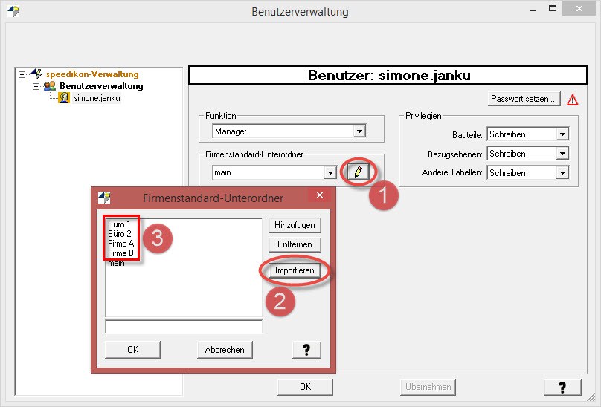Click the red warning triangle icon
This screenshot has height=407, width=601.
[x=572, y=100]
